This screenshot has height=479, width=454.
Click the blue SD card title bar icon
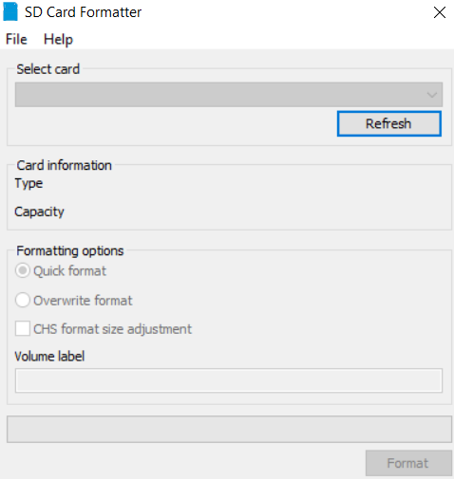tap(10, 11)
